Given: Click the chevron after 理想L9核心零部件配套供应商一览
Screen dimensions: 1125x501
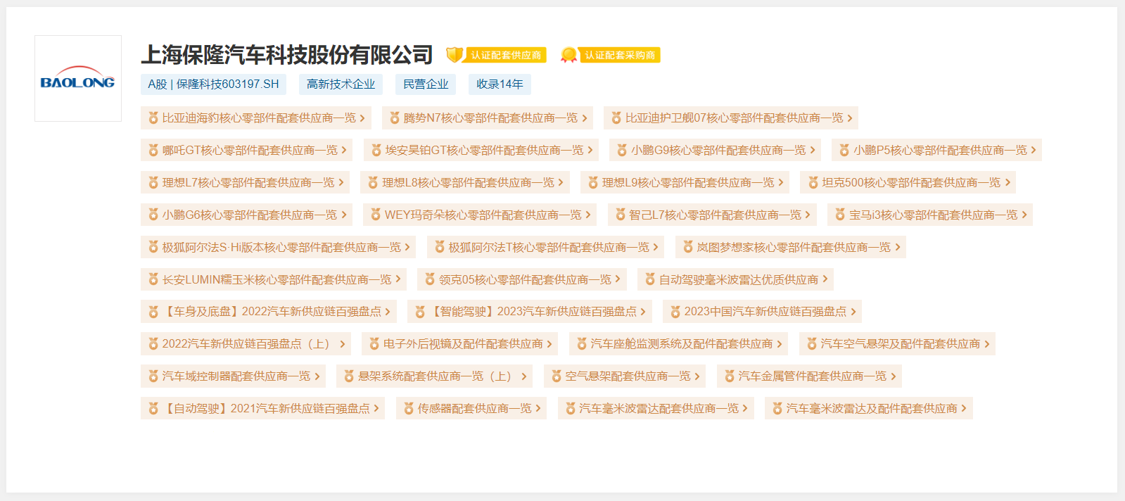Looking at the screenshot, I should coord(781,182).
